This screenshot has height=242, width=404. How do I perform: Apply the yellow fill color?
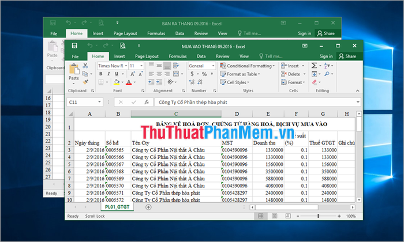117,82
